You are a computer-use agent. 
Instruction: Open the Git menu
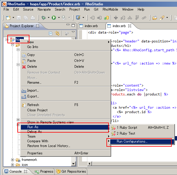[96, 9]
